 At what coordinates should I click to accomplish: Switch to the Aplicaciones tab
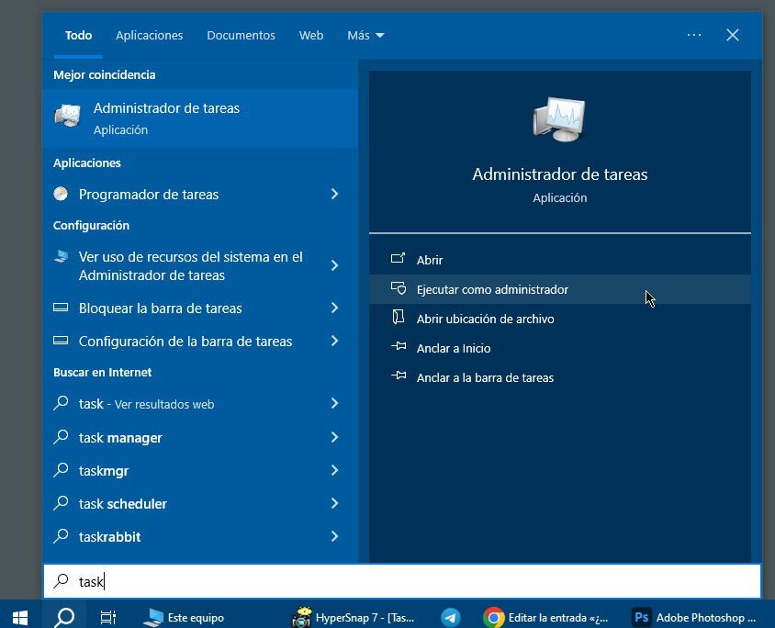click(x=149, y=35)
